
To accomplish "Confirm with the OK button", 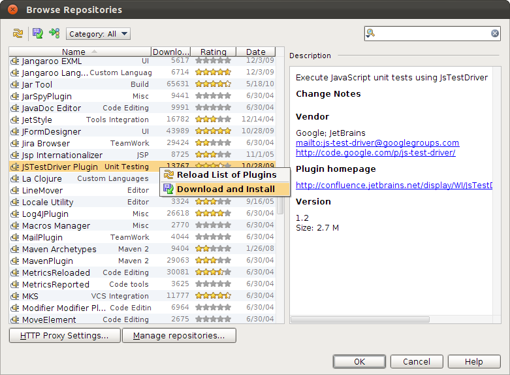I will [x=359, y=362].
